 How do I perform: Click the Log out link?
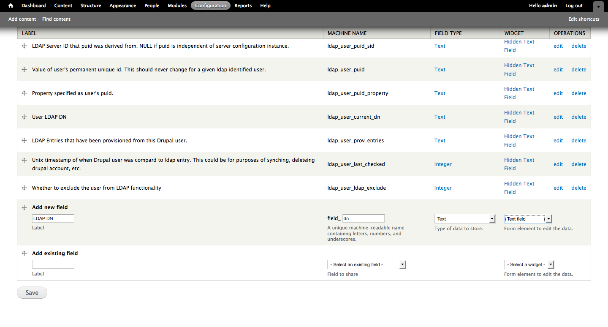[574, 5]
